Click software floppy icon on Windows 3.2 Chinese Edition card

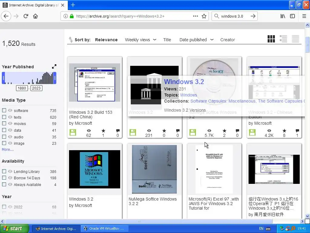click(252, 132)
